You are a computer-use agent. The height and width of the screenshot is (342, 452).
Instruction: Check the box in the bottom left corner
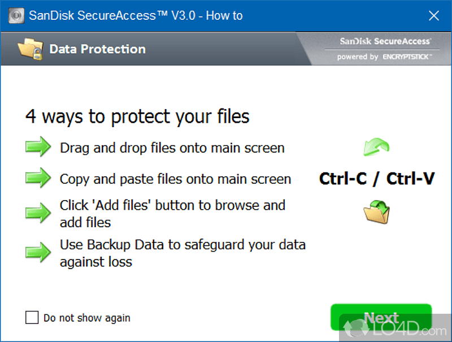pos(32,318)
